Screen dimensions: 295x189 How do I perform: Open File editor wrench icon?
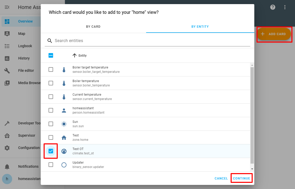[x=7, y=71]
